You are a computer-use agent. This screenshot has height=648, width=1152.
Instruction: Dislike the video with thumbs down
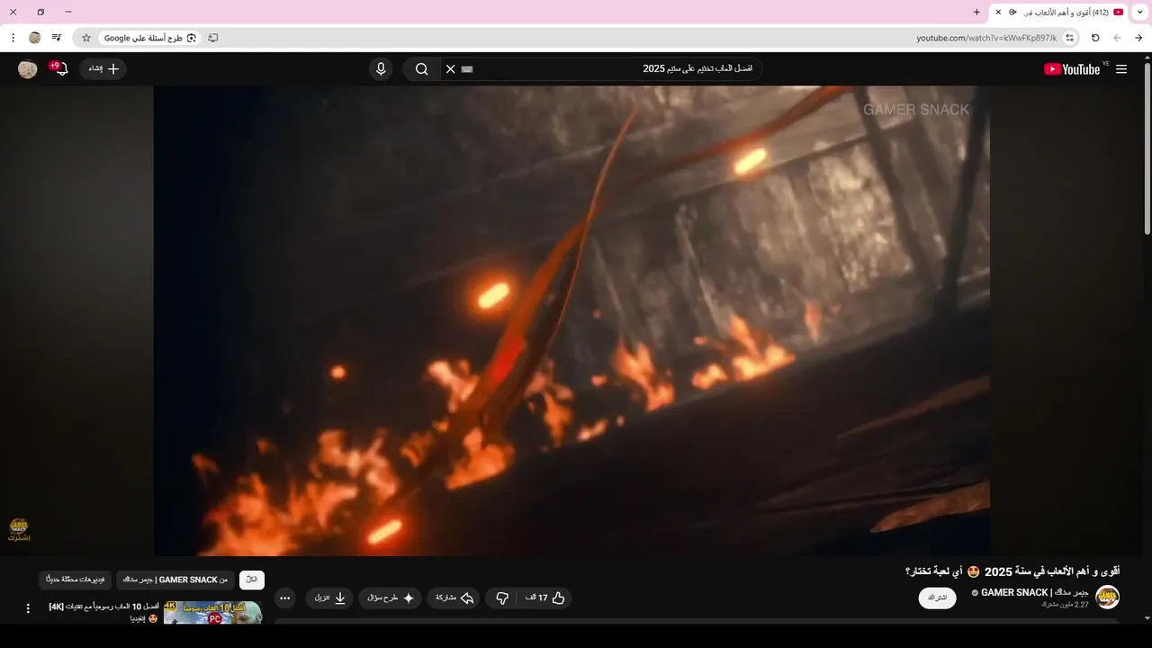(502, 598)
